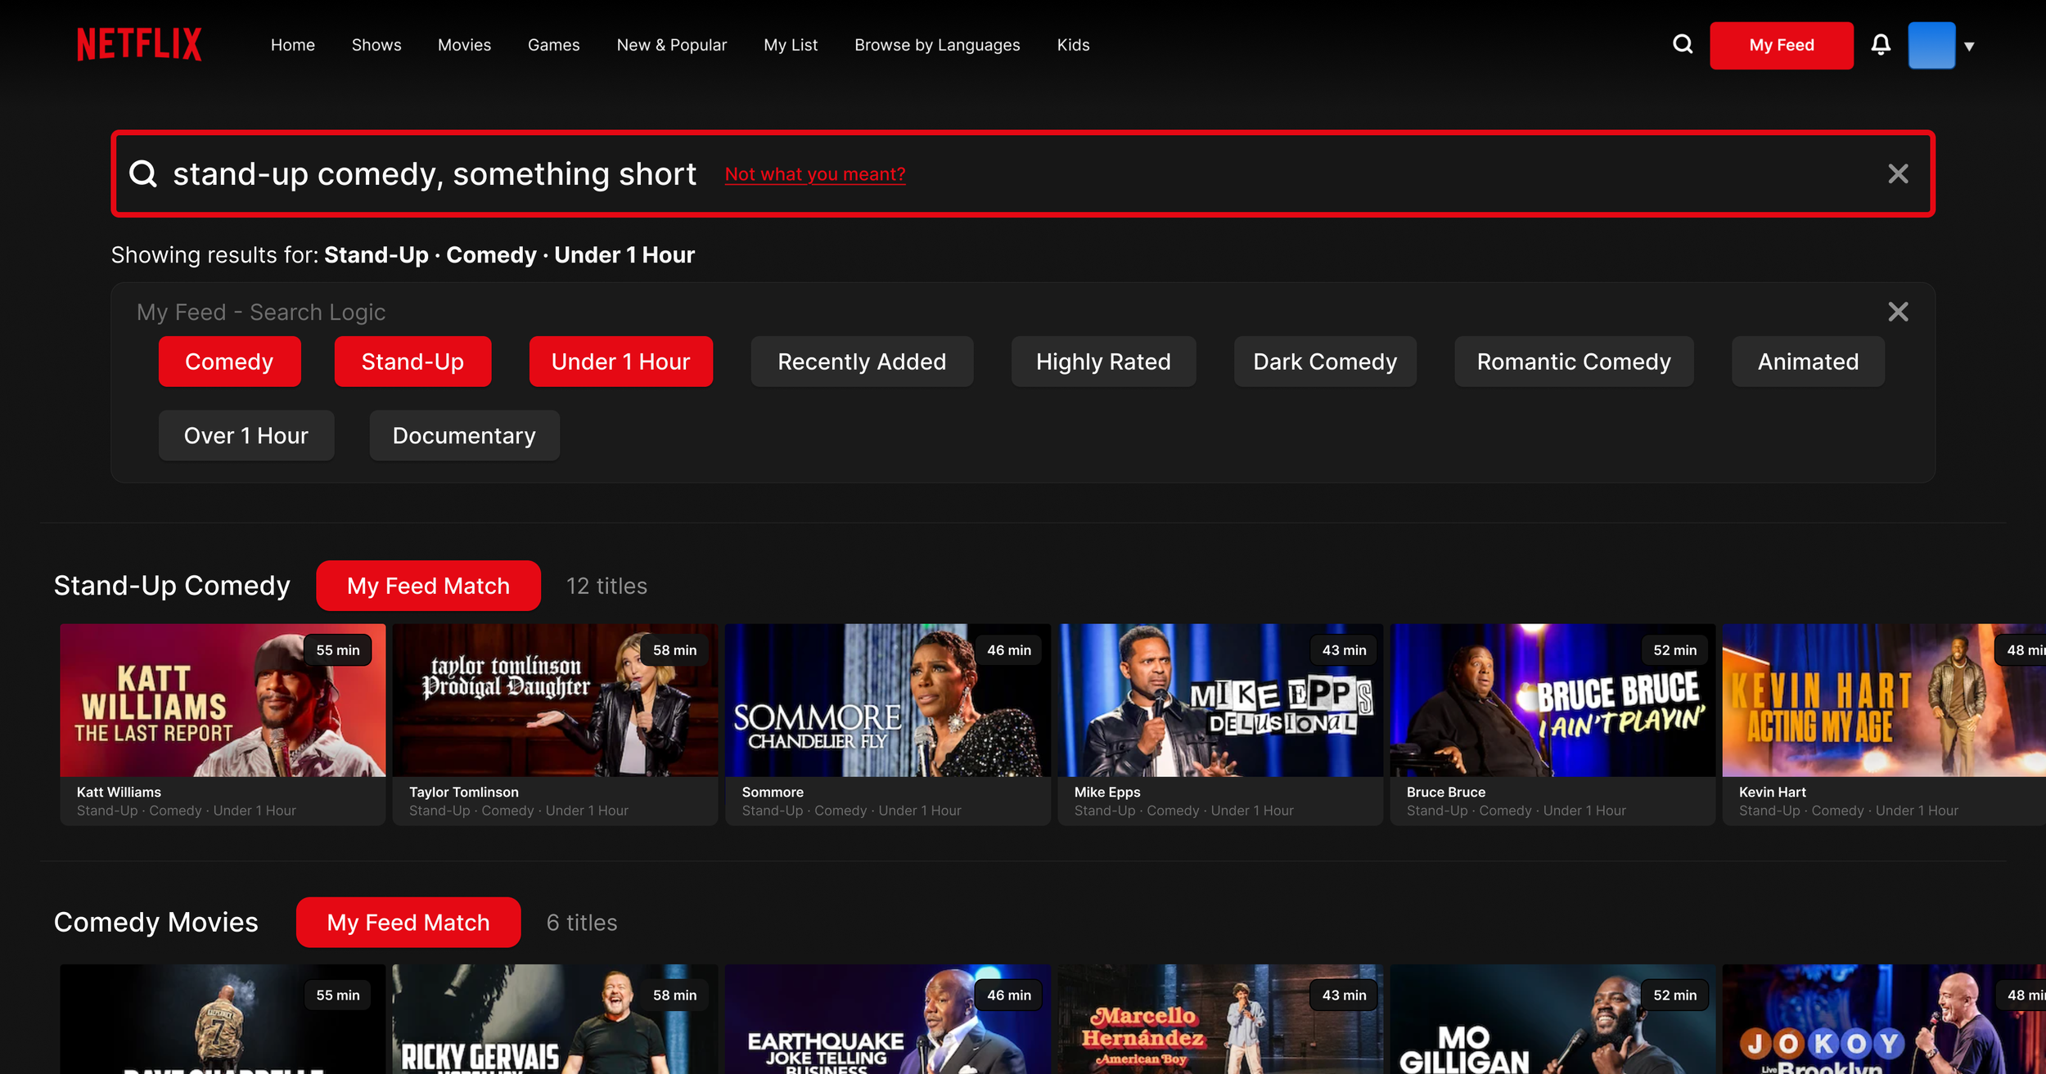Viewport: 2046px width, 1074px height.
Task: Click the 'Not what you meant?' link
Action: point(815,174)
